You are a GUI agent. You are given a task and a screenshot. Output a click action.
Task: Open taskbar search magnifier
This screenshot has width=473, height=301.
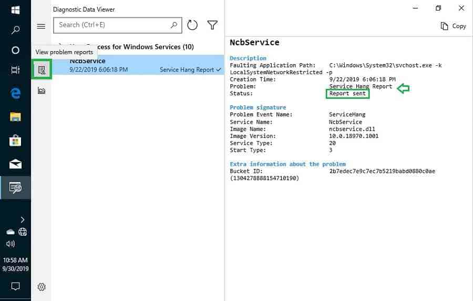15,29
